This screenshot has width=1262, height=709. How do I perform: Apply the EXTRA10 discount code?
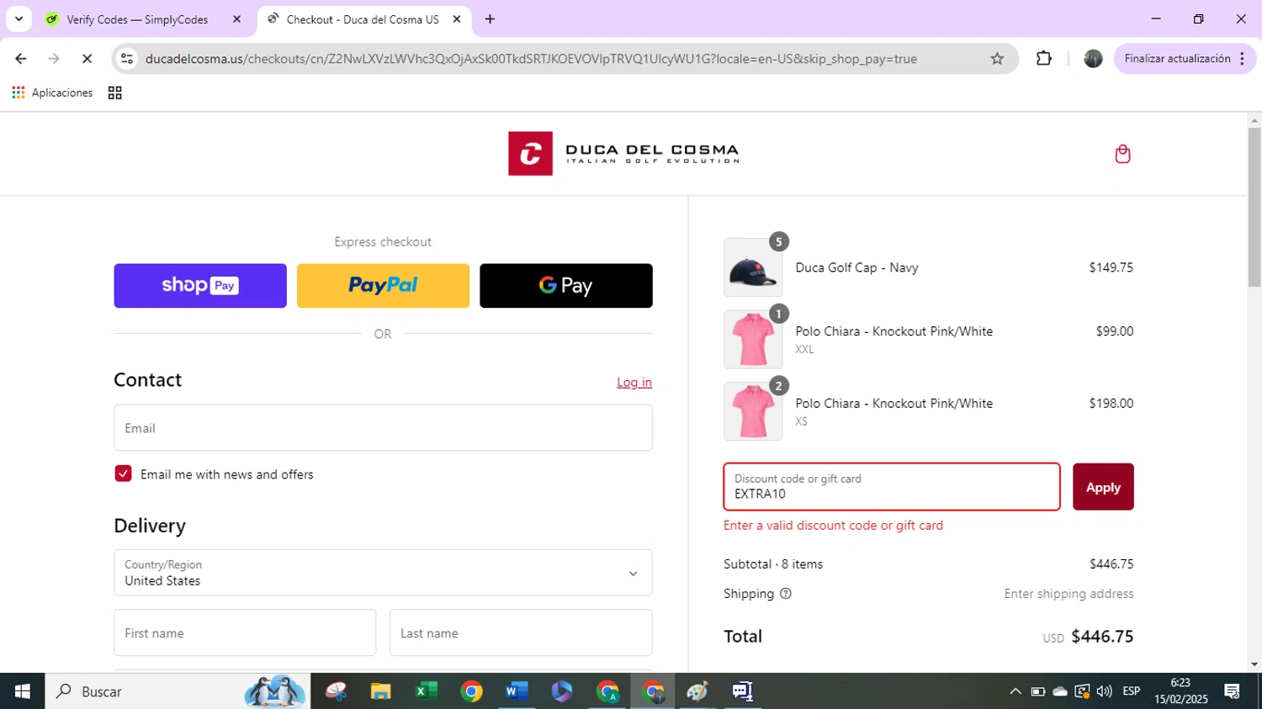(x=1103, y=487)
